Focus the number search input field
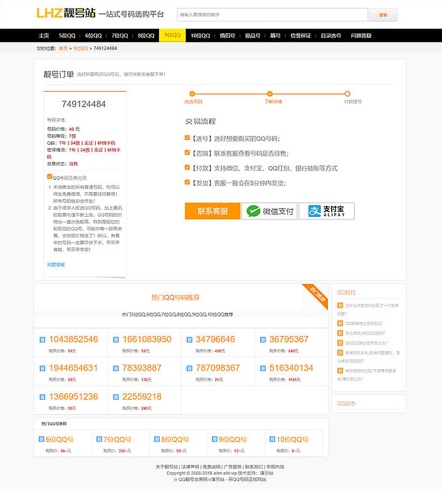Viewport: 442px width, 489px height. point(272,14)
